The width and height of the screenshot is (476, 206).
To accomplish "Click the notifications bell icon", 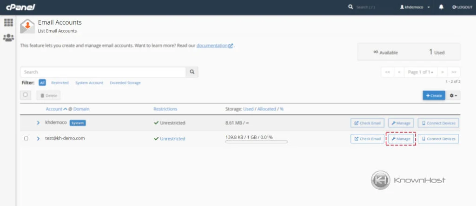I will click(441, 7).
